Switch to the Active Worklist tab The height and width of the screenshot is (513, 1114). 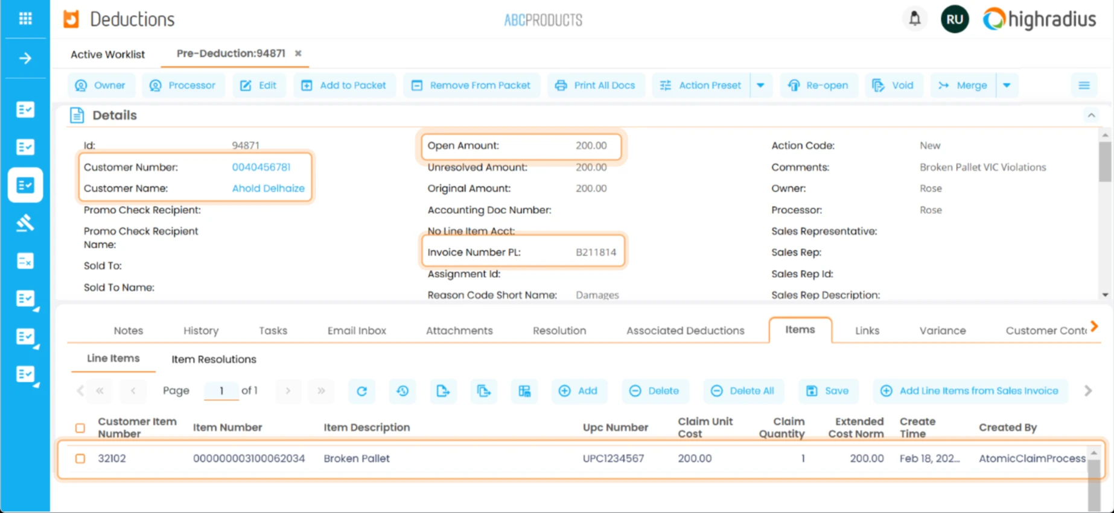107,54
